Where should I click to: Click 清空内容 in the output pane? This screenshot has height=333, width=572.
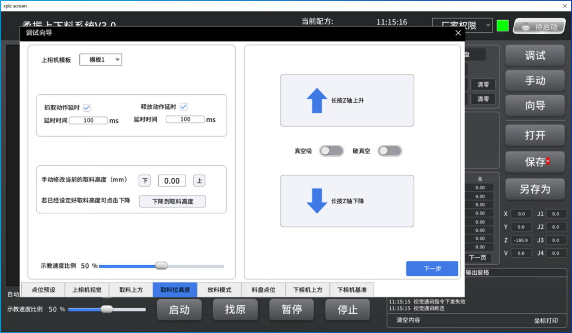(x=408, y=320)
